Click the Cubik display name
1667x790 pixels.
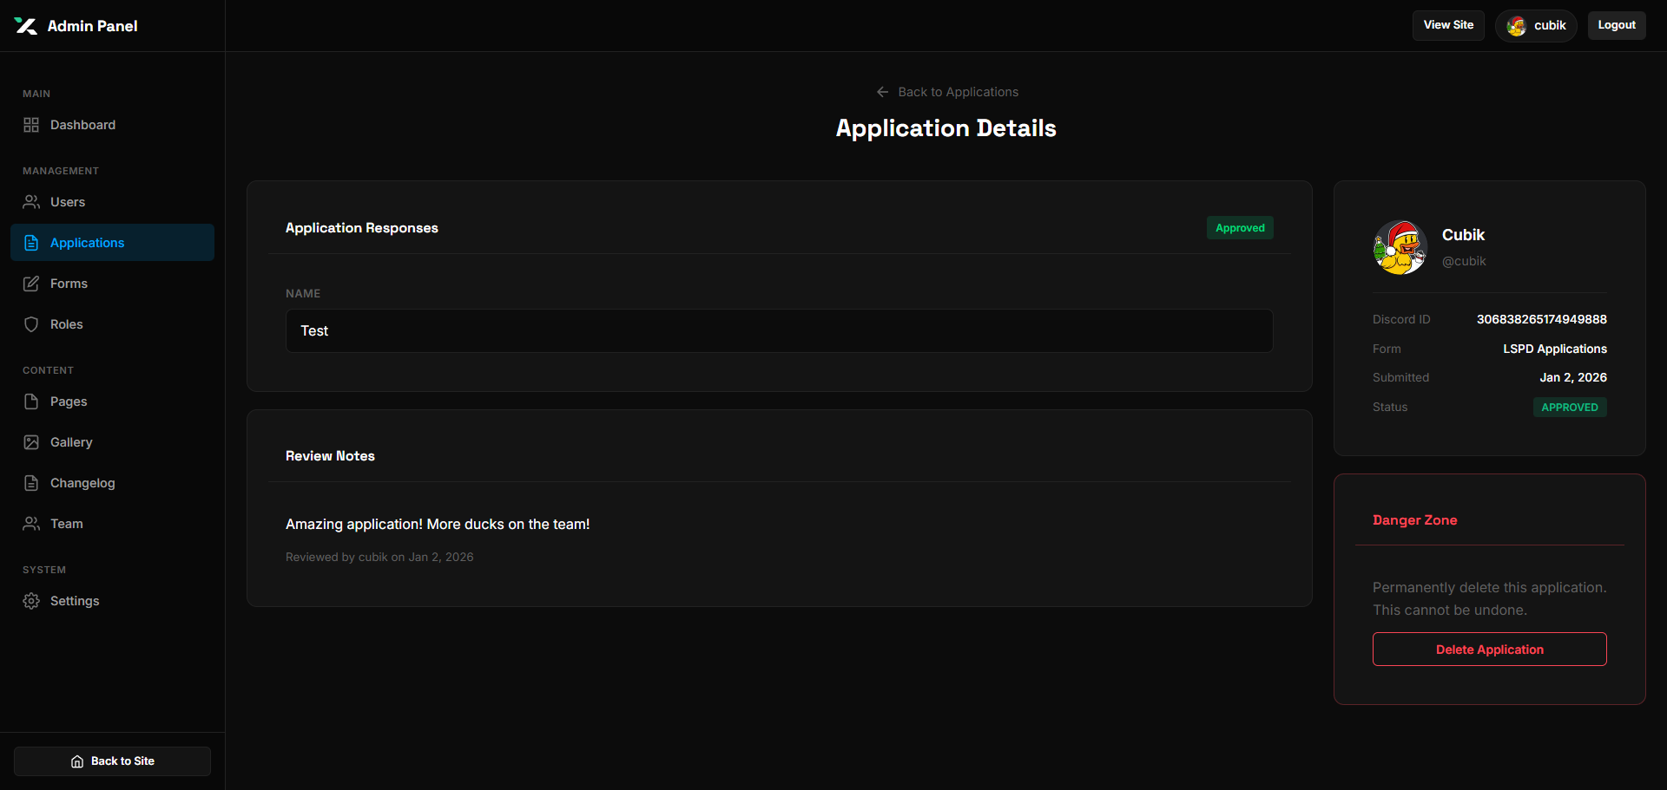pos(1463,235)
